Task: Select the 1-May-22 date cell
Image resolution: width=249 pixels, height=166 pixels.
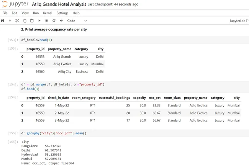Action: tap(62, 105)
